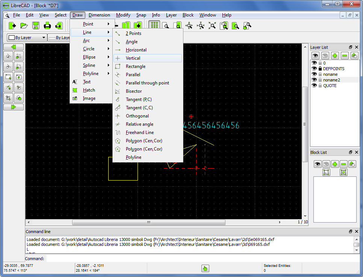This screenshot has width=363, height=277.
Task: Create a new drawing via toolbar icon
Action: tap(12, 26)
